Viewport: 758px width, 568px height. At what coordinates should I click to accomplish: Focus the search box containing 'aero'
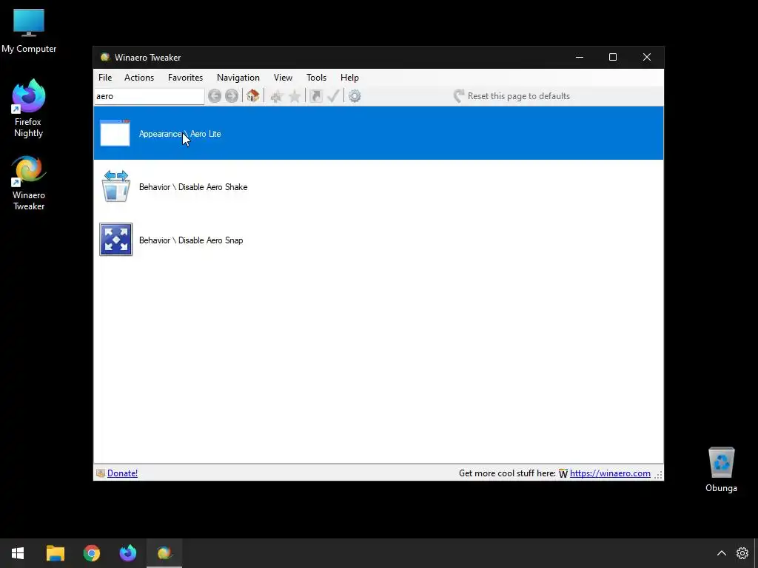[149, 96]
